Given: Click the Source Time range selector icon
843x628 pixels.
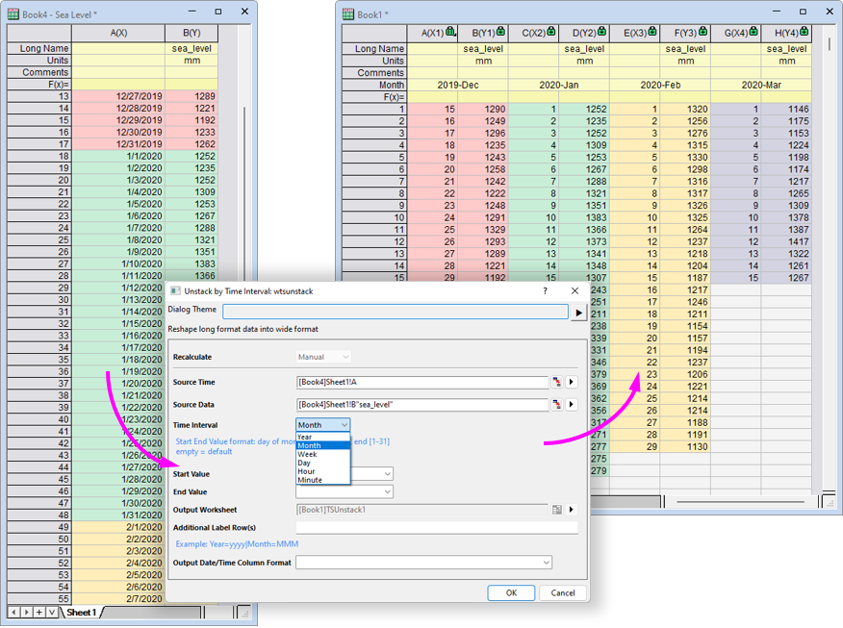Looking at the screenshot, I should (x=556, y=382).
